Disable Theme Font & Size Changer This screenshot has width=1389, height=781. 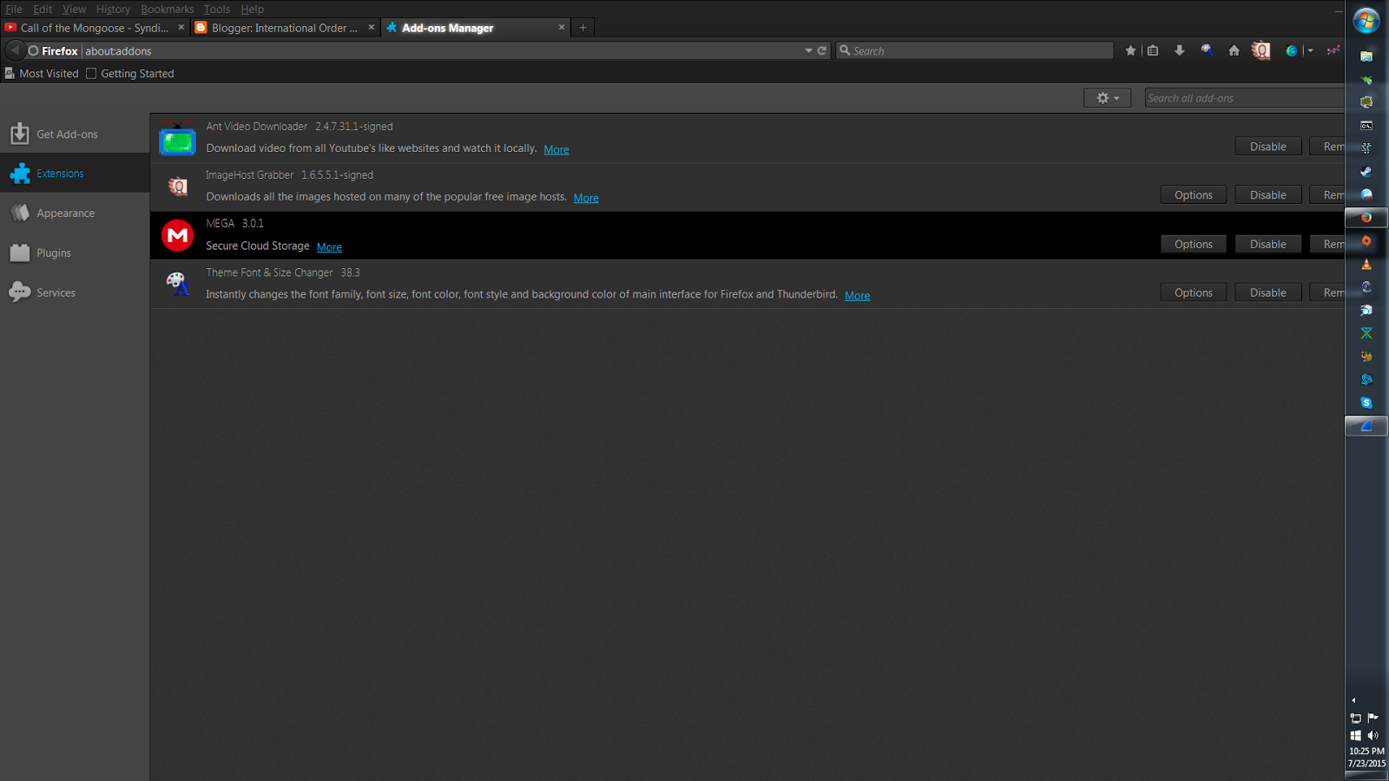point(1267,292)
